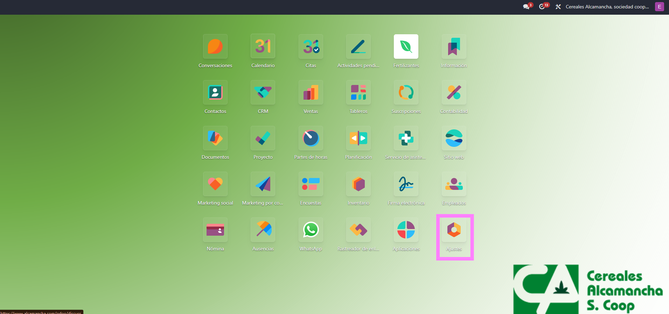Screen dimensions: 669x314
Task: Open the Citas appointments app
Action: click(311, 47)
